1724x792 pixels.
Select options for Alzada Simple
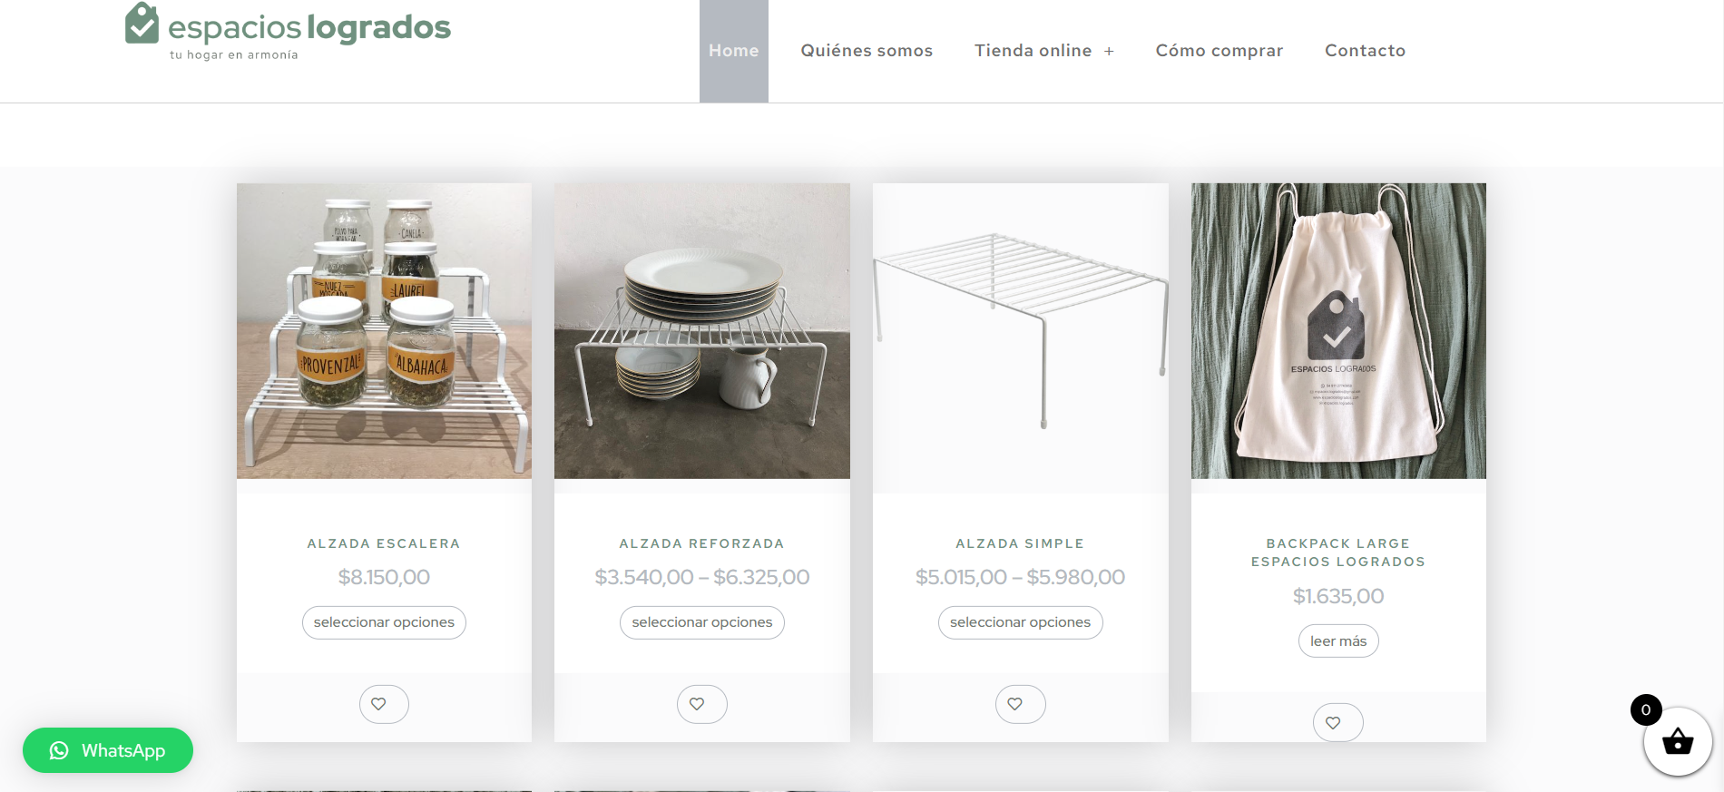(x=1021, y=622)
